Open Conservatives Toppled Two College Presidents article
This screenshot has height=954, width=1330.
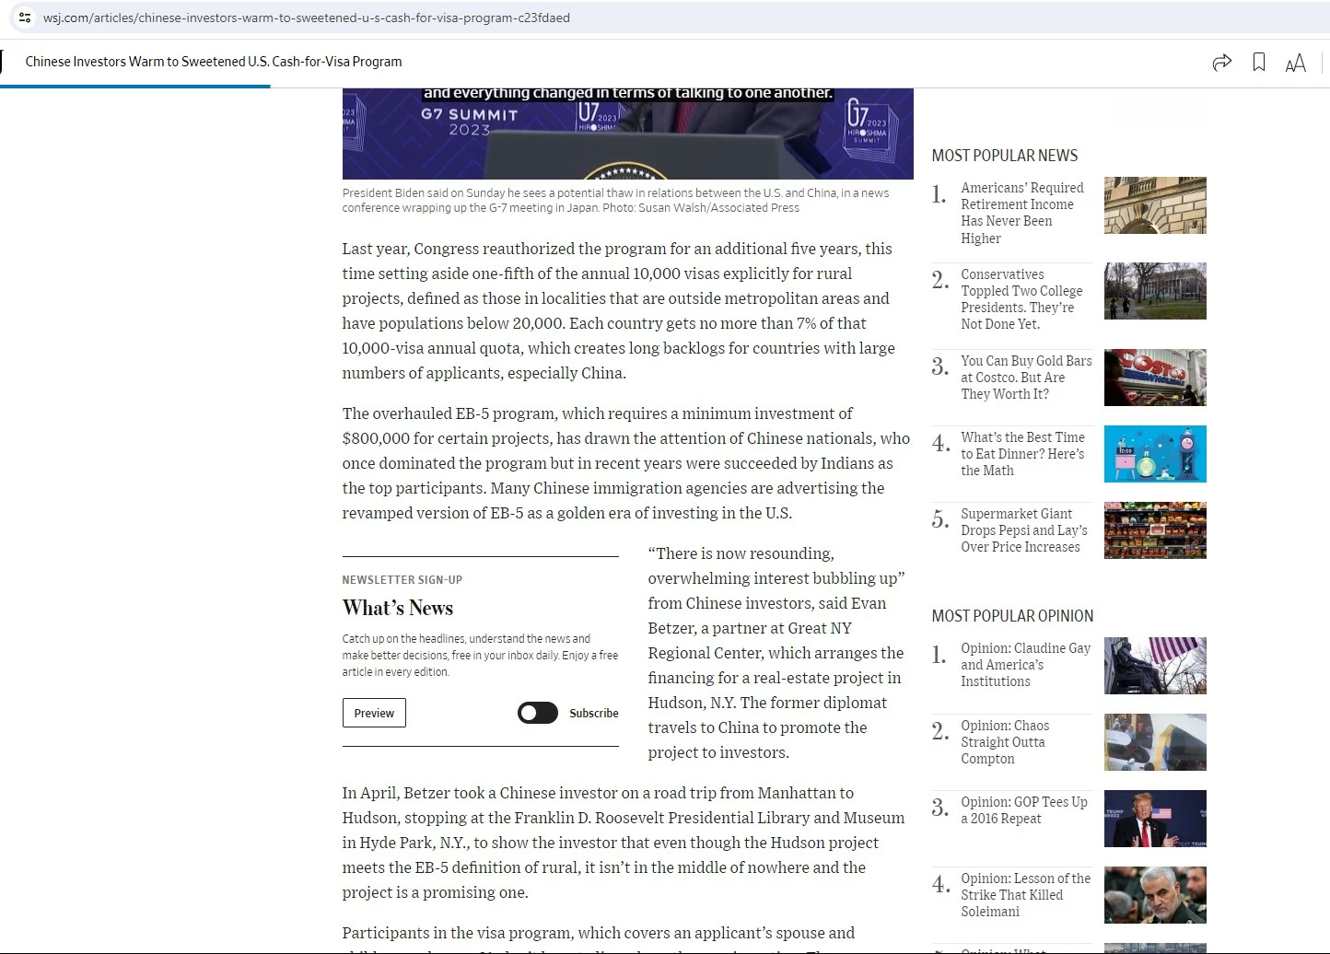coord(1021,299)
